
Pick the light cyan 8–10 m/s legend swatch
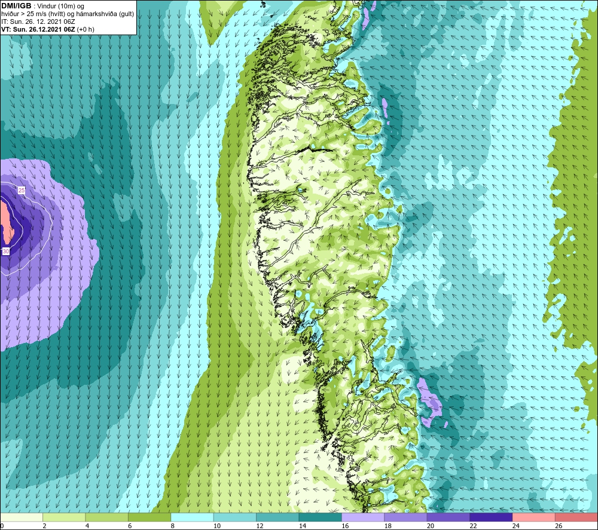(x=192, y=517)
